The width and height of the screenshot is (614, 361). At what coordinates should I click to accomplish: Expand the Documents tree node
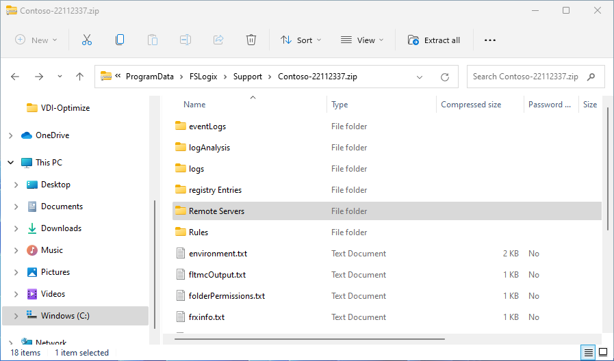pos(16,206)
